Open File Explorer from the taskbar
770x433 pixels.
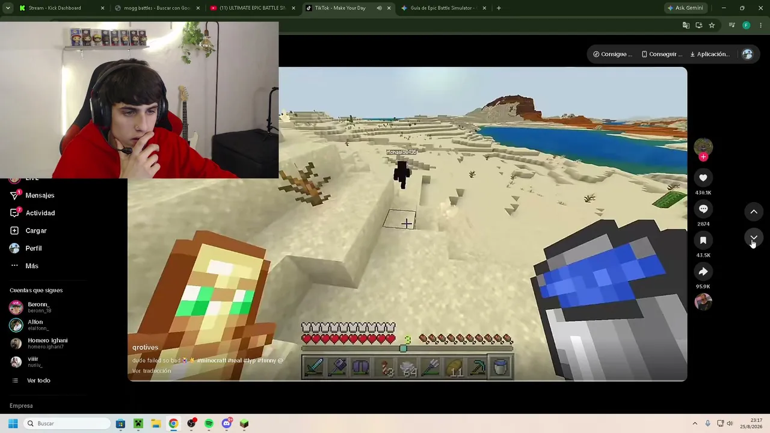point(155,423)
